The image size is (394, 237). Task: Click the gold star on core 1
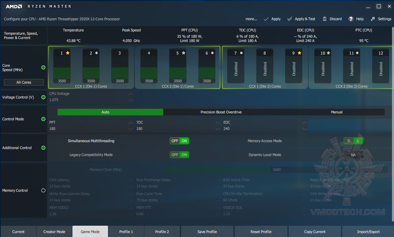click(68, 53)
